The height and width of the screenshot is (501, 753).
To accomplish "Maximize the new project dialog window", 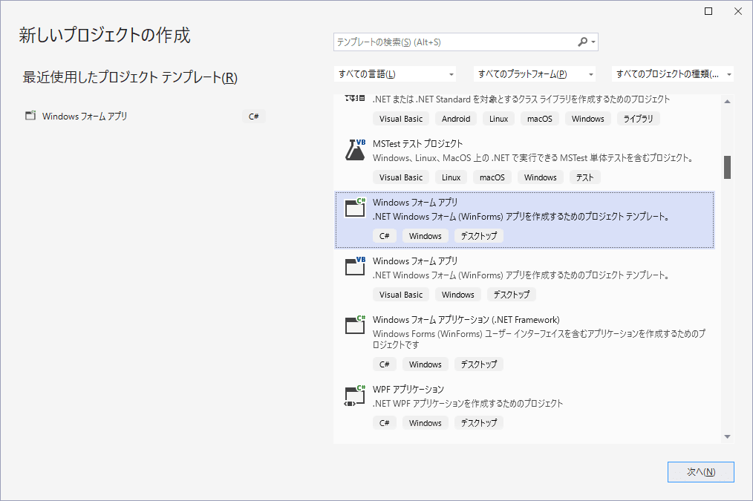I will click(708, 11).
